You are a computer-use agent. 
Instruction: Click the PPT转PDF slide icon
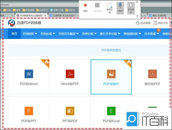[x=70, y=111]
